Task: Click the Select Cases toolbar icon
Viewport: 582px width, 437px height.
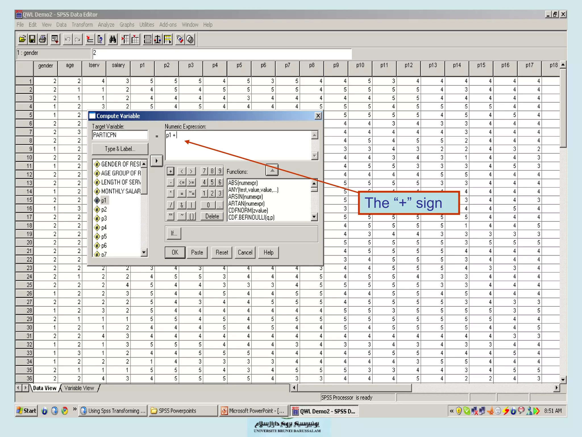Action: pyautogui.click(x=168, y=39)
